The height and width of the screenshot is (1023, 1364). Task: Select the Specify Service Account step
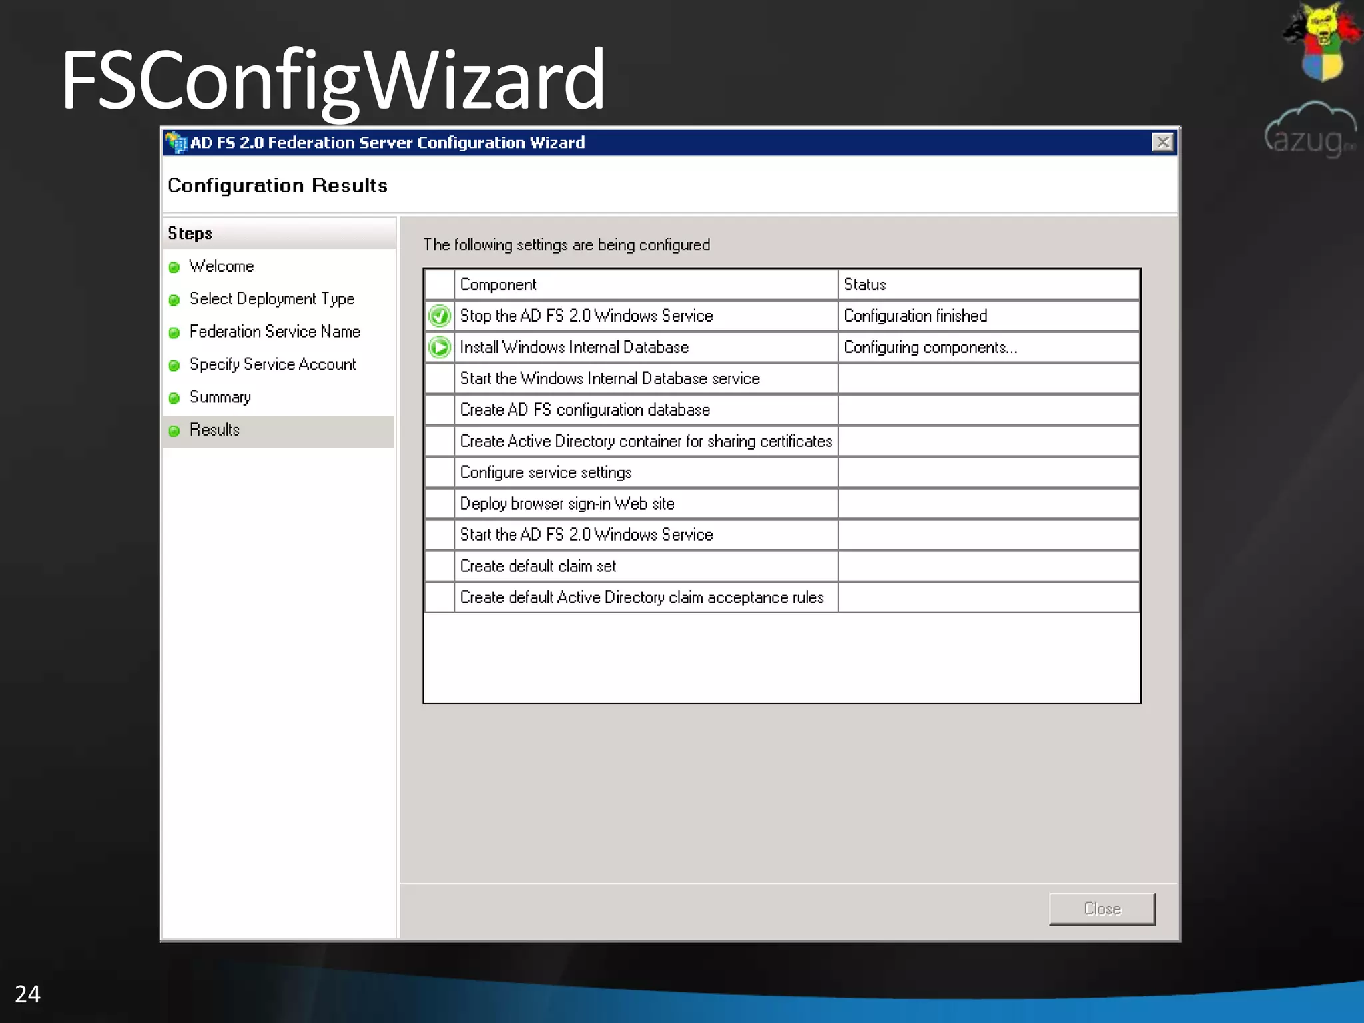272,364
